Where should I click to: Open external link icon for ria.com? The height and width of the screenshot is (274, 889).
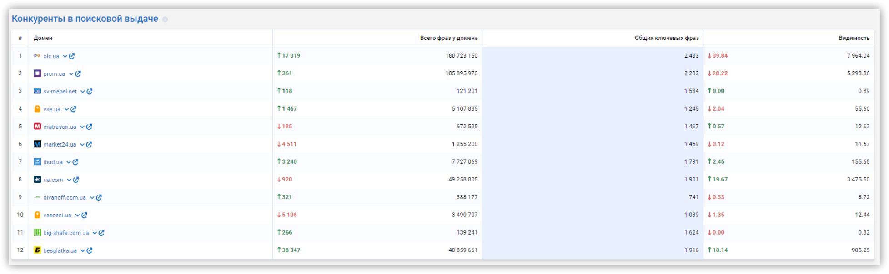click(x=76, y=180)
